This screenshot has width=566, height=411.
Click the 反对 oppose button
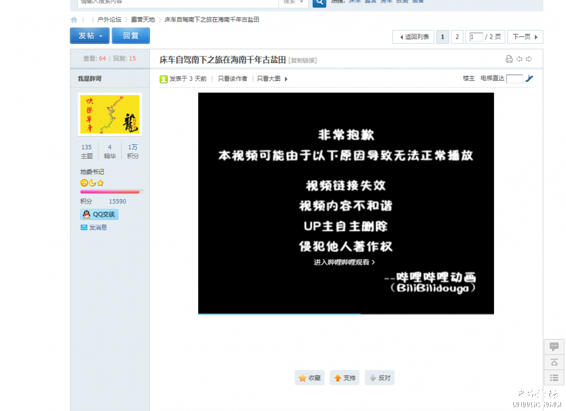pyautogui.click(x=380, y=378)
